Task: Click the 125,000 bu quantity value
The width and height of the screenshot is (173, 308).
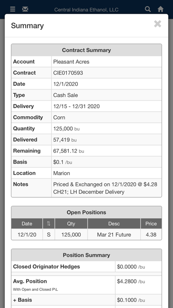Action: (x=66, y=129)
